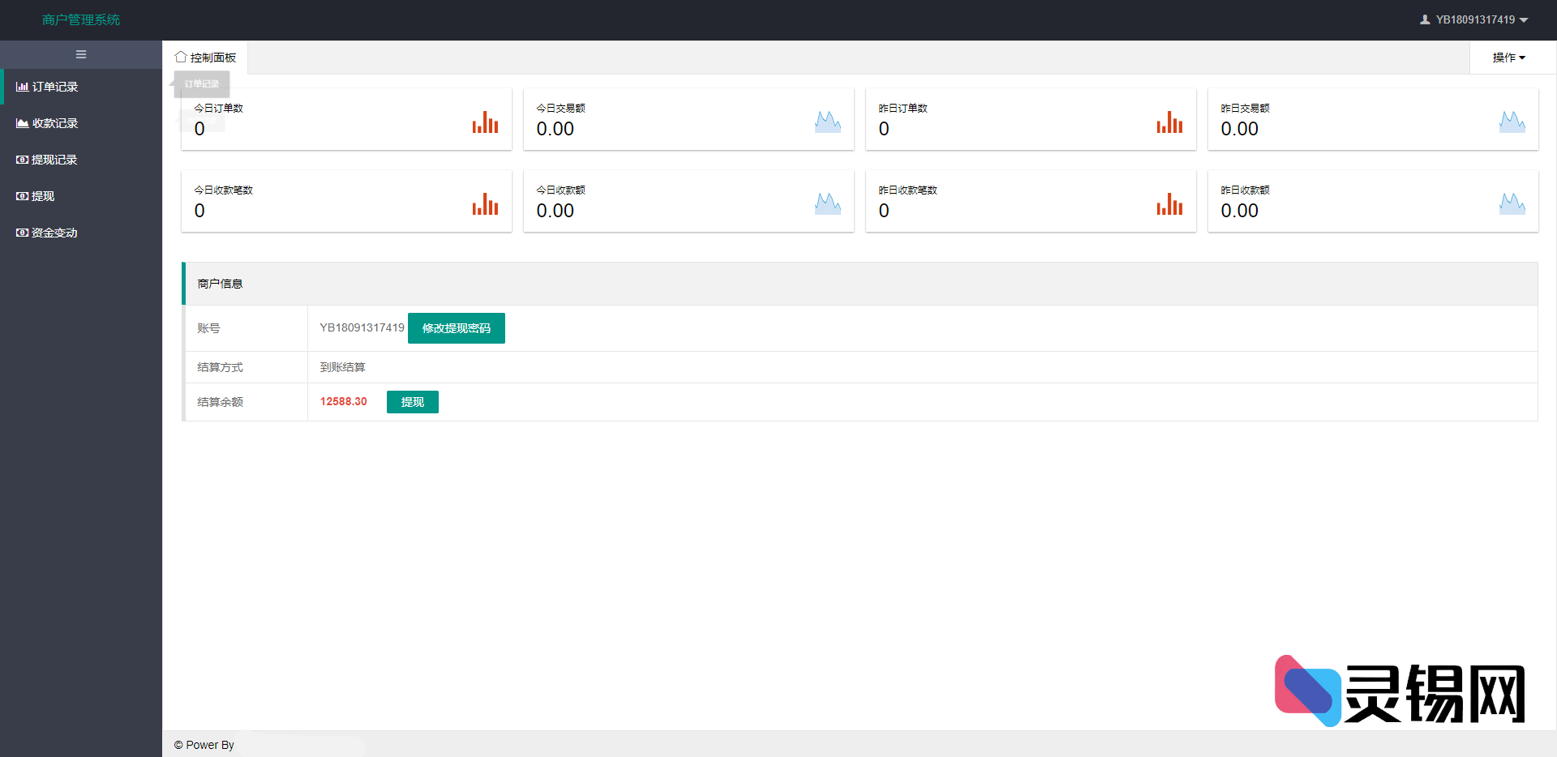
Task: Click the bar chart icon in 今日收款笔数 card
Action: click(485, 204)
